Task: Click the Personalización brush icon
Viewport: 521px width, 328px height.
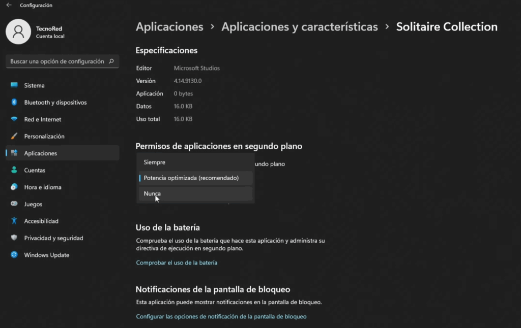Action: click(x=14, y=136)
